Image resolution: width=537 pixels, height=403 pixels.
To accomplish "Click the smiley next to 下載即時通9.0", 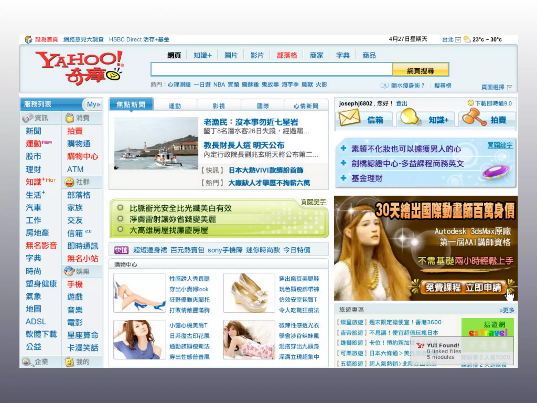I will coord(471,103).
